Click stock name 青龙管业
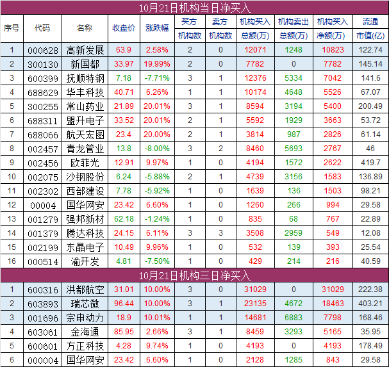This screenshot has height=367, width=389. [x=85, y=149]
